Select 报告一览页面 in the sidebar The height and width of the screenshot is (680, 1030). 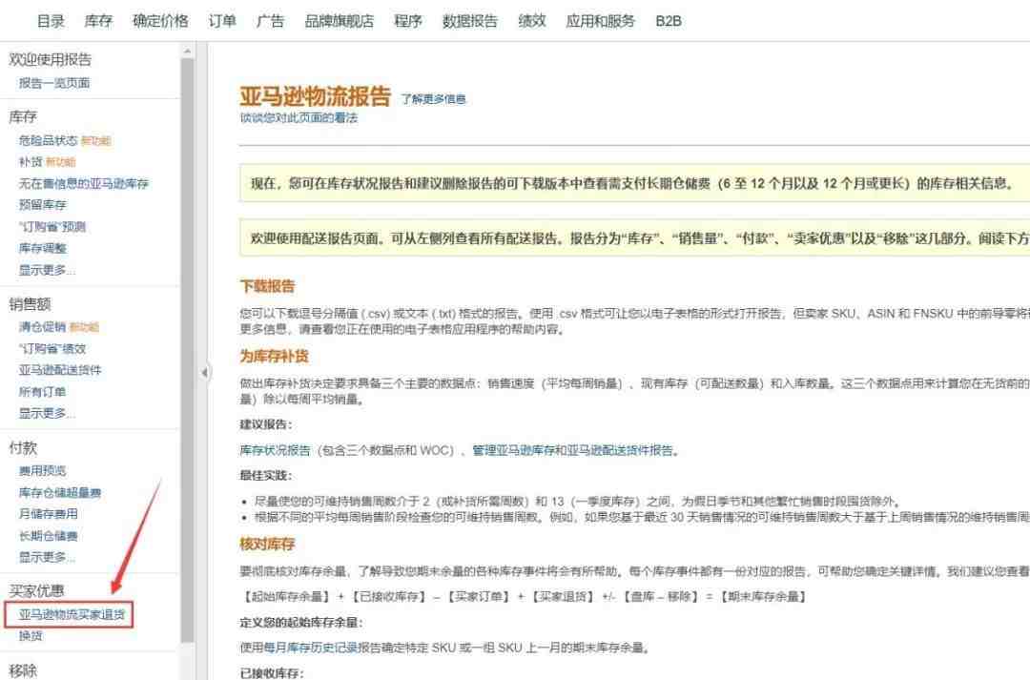tap(54, 83)
